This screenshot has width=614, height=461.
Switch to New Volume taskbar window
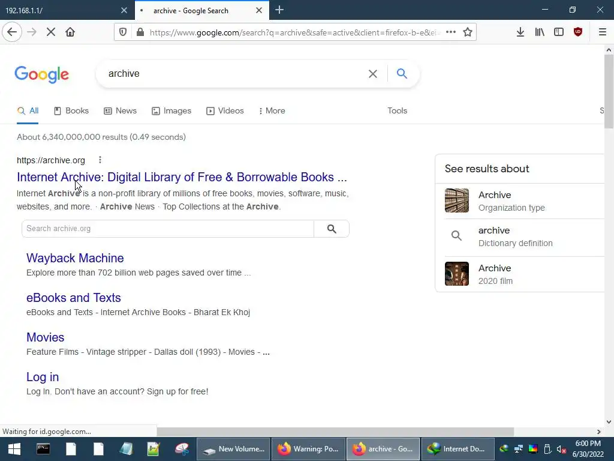(233, 449)
